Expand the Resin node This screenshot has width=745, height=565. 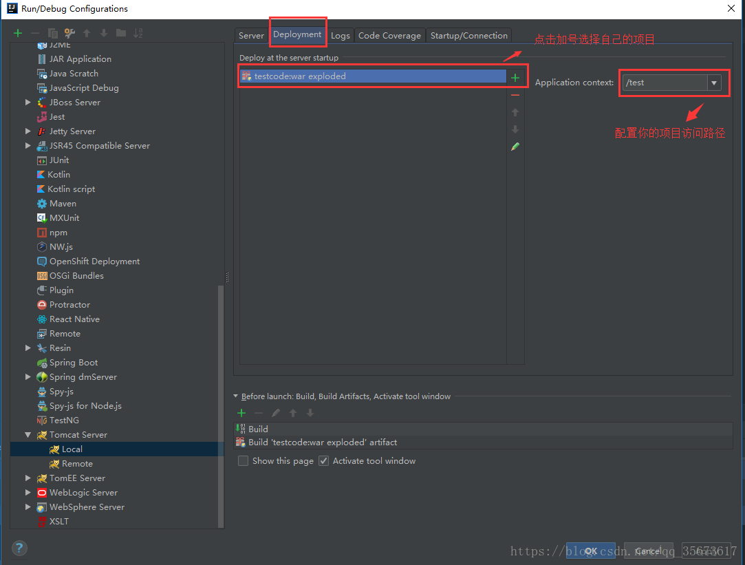(x=28, y=348)
